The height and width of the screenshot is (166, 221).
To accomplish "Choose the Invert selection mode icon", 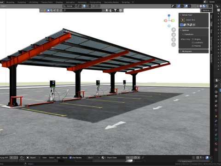I will point(191,25).
